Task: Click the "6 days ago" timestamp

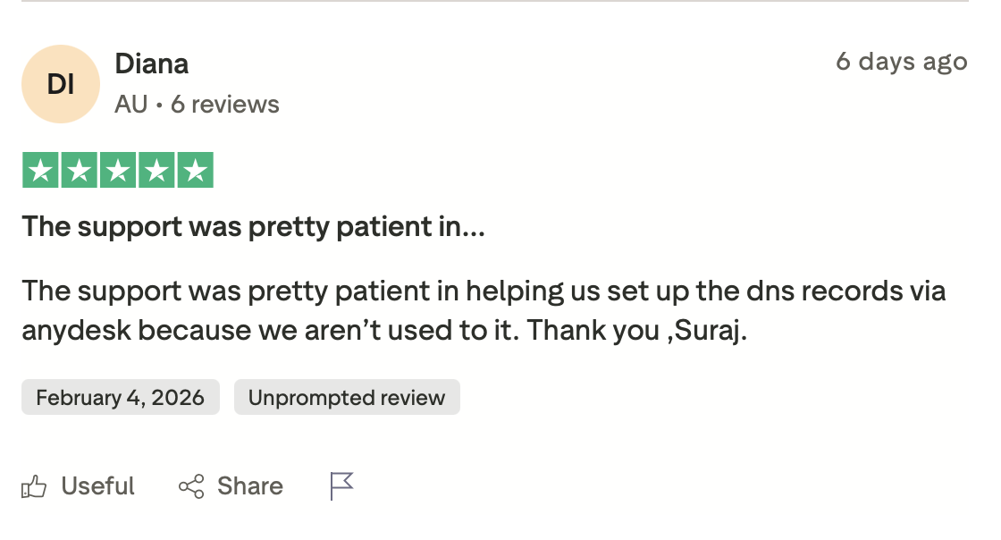Action: click(901, 62)
